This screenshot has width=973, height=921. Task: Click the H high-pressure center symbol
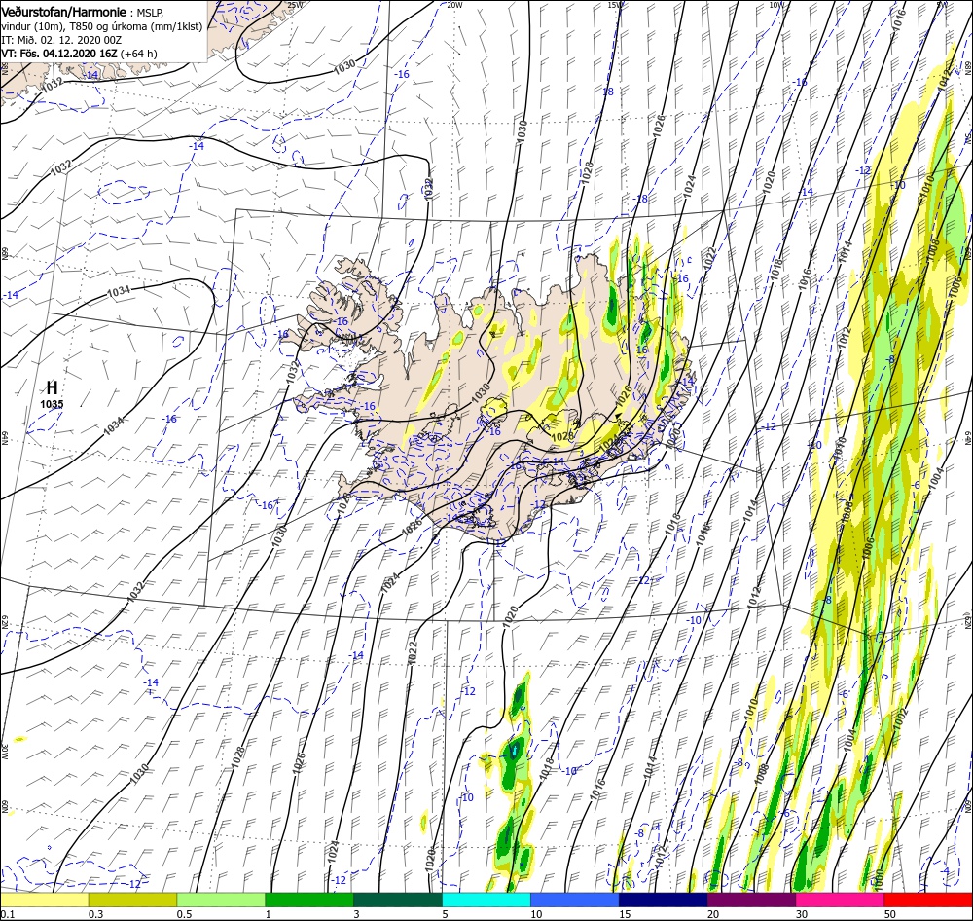[x=53, y=388]
